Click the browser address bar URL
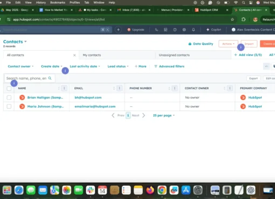 (59, 19)
